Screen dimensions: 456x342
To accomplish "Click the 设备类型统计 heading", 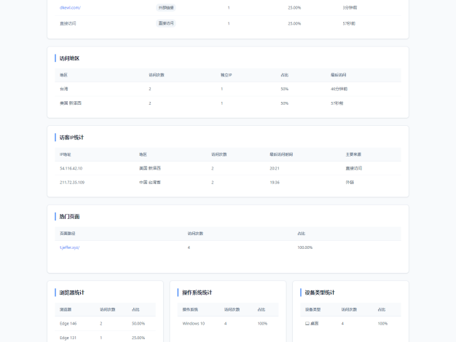I will coord(320,293).
